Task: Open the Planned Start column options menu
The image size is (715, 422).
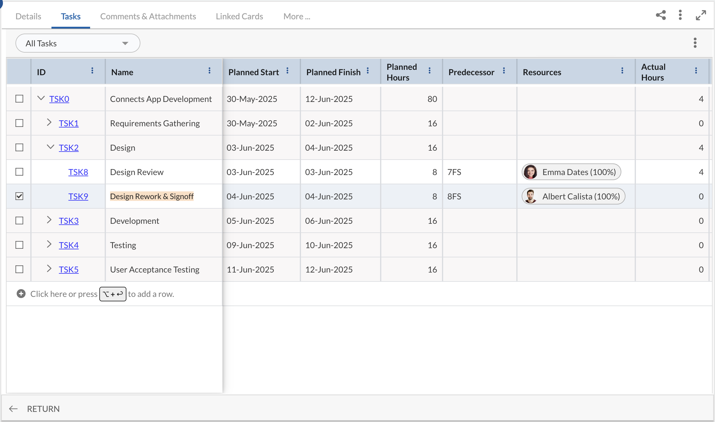Action: pyautogui.click(x=287, y=71)
